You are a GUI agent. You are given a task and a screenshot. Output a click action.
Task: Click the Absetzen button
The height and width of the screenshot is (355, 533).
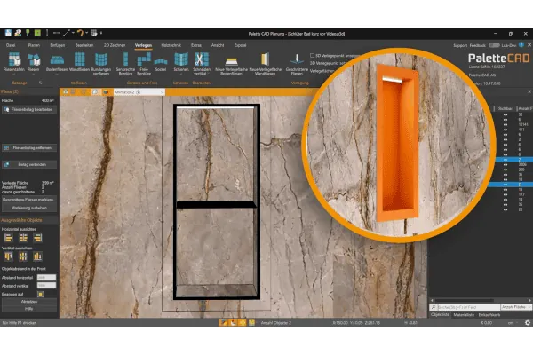29,302
